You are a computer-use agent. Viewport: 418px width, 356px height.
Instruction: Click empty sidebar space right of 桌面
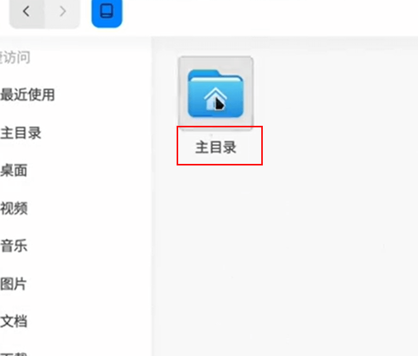(88, 170)
